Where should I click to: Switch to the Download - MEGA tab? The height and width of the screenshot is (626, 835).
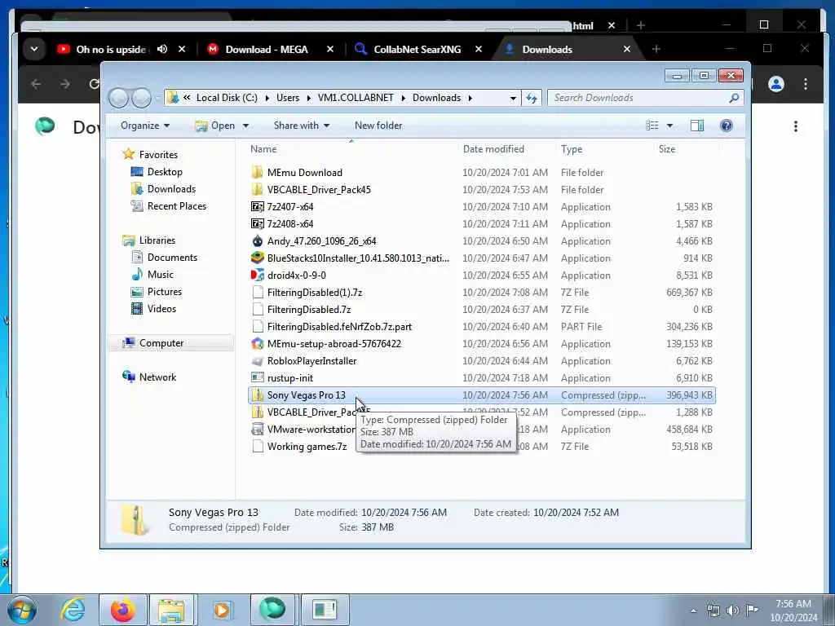(x=267, y=49)
